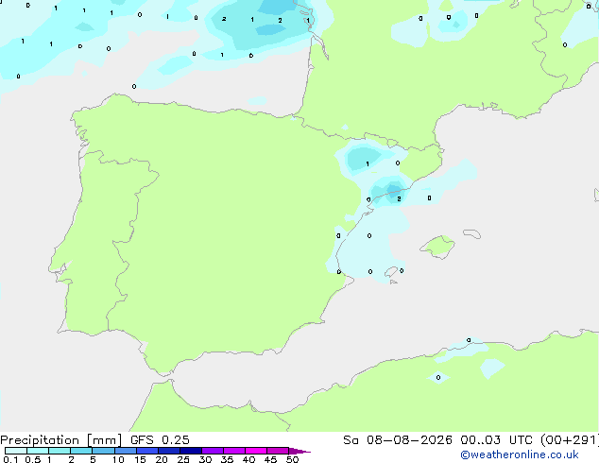
Task: Click the '40' legend scale label
Action: tap(248, 459)
